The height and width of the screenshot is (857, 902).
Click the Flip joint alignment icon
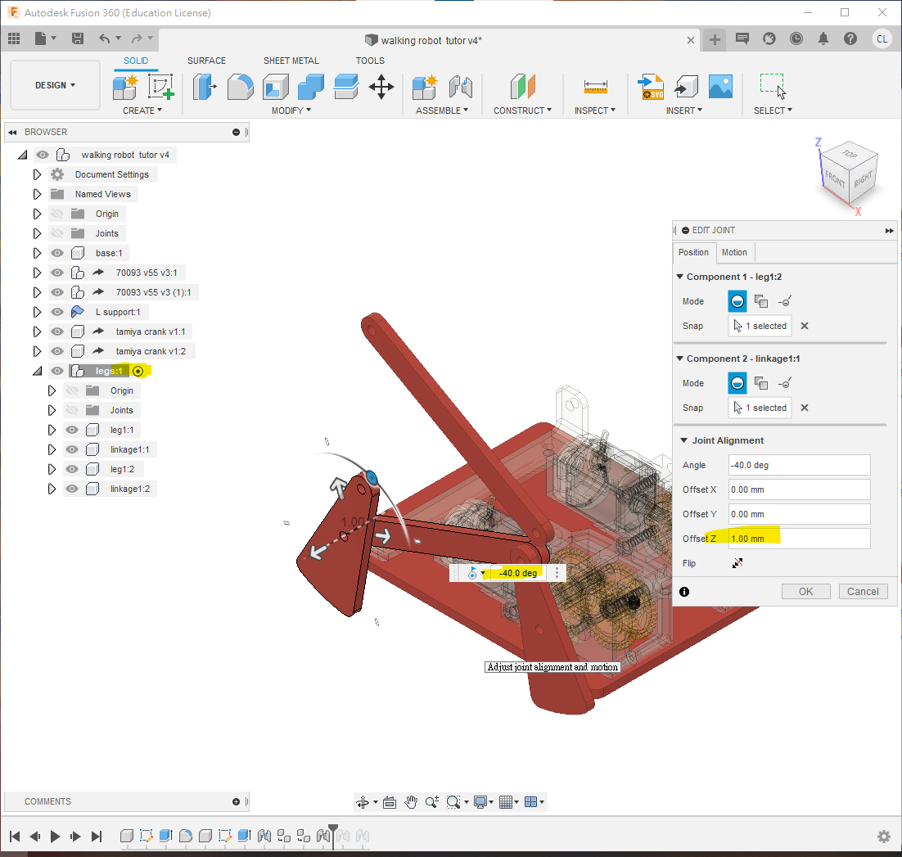tap(737, 563)
